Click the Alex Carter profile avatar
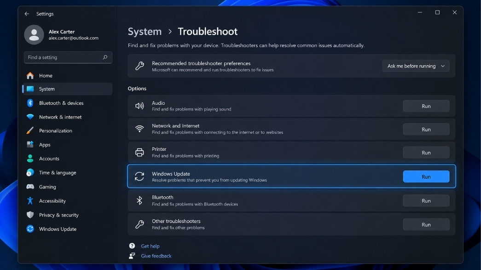481x270 pixels. 34,34
